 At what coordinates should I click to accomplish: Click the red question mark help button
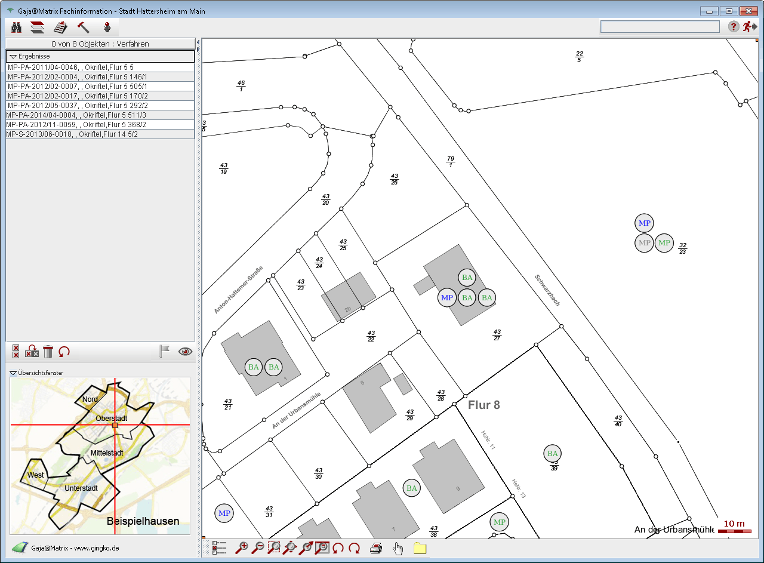click(734, 27)
